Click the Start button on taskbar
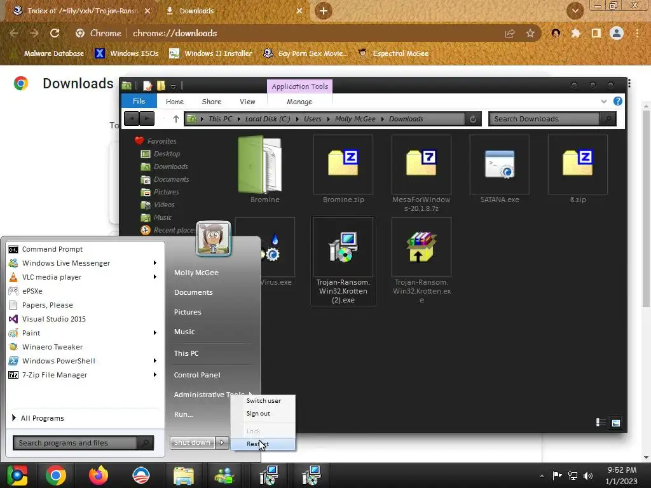This screenshot has height=488, width=651. click(x=17, y=475)
